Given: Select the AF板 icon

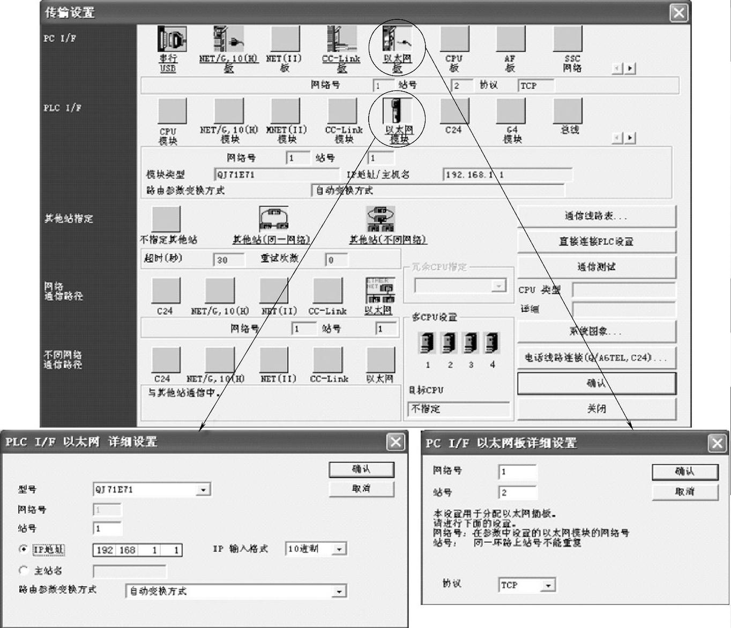Looking at the screenshot, I should tap(510, 40).
